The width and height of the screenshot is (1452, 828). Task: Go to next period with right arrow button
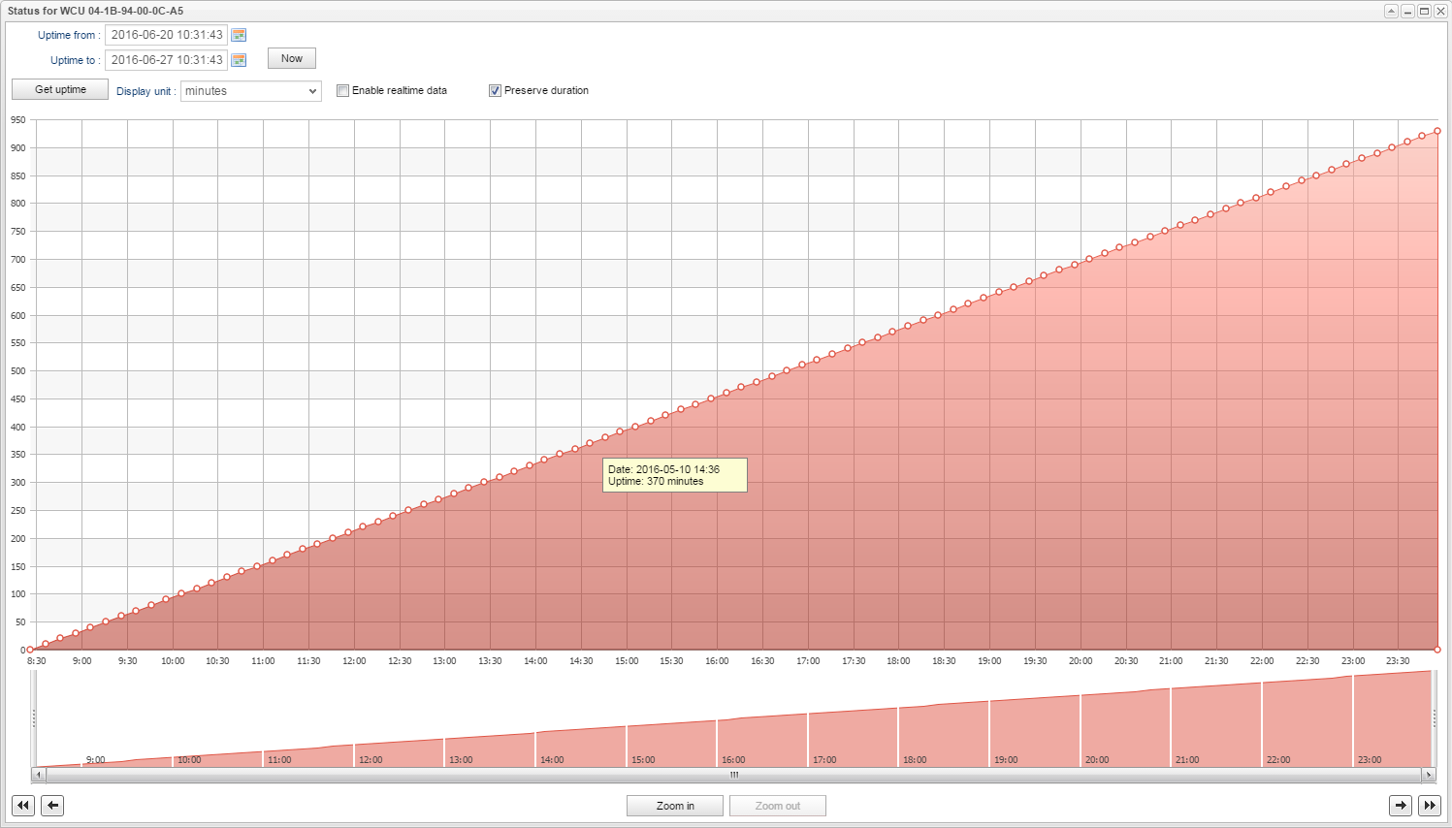[x=1401, y=806]
